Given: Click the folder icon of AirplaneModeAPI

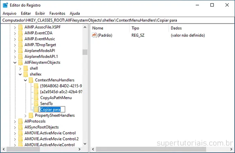Looking at the screenshot, I should click(x=20, y=50).
